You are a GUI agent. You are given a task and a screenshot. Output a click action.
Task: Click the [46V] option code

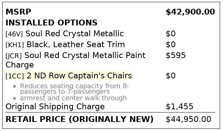[x=14, y=34]
